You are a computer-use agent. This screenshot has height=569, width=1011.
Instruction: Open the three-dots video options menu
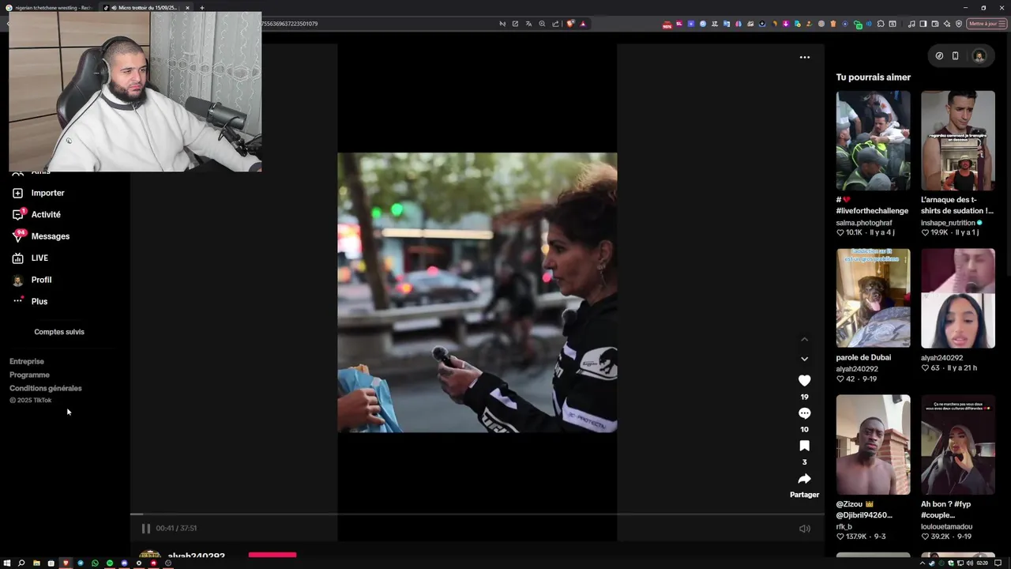804,57
